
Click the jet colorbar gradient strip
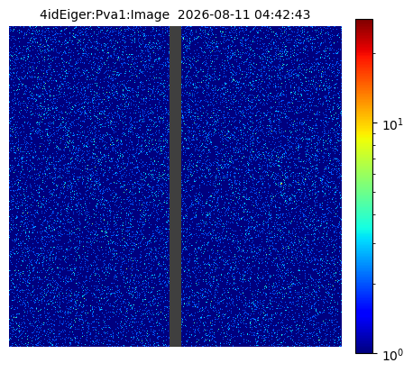pos(364,186)
